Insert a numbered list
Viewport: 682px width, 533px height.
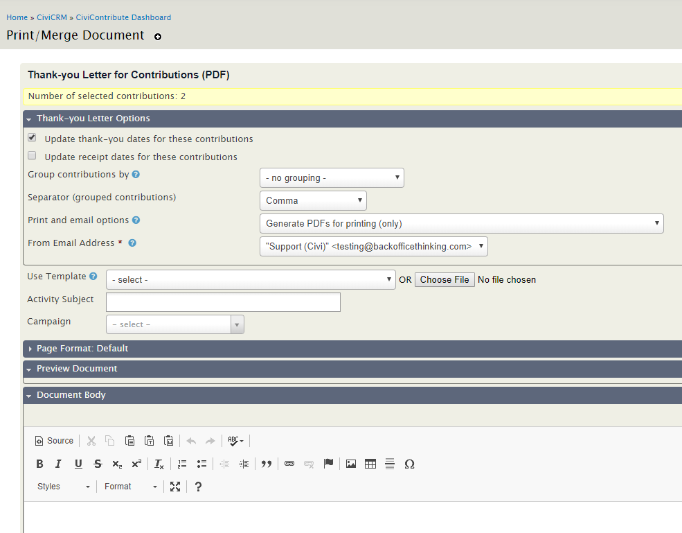(x=182, y=464)
